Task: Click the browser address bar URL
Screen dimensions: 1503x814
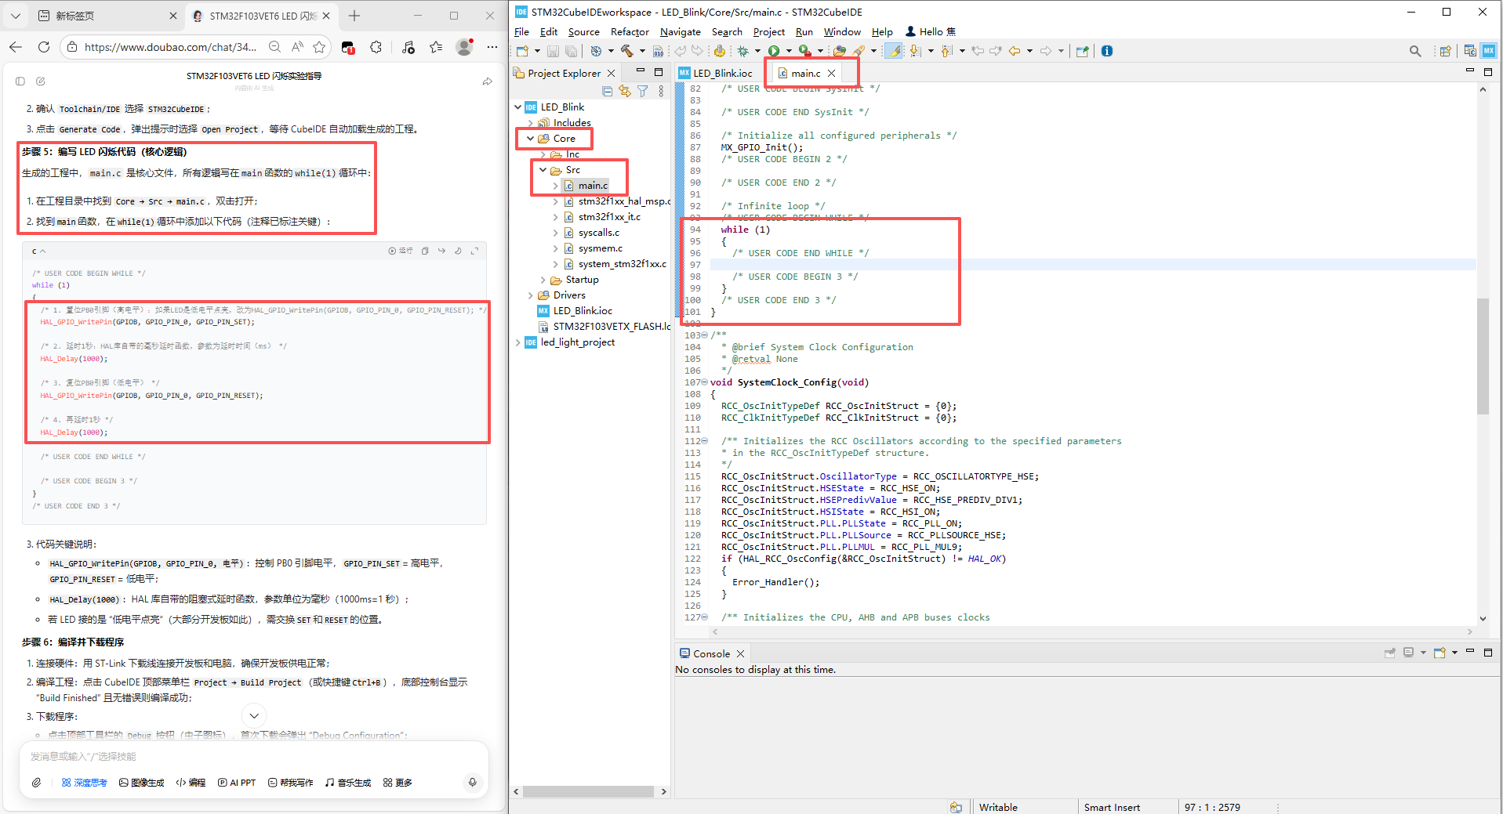Action: [170, 47]
